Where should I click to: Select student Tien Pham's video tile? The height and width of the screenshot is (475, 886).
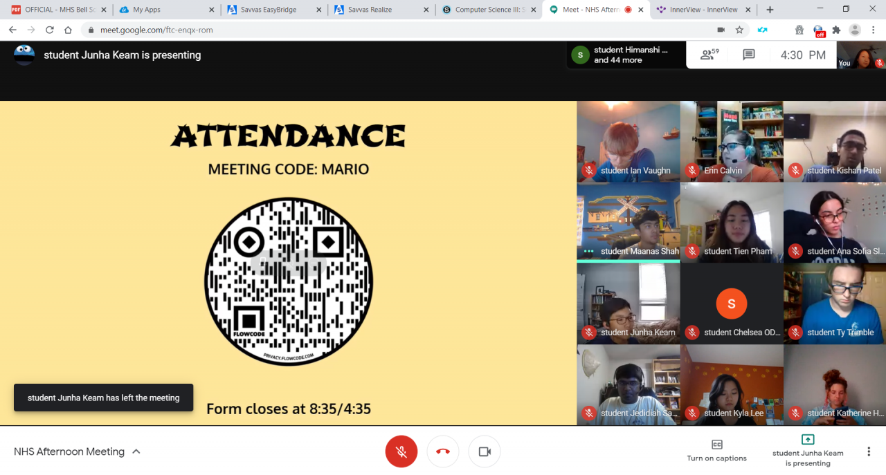coord(732,222)
